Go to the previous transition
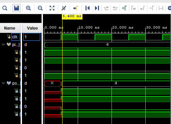 [x=106, y=8]
